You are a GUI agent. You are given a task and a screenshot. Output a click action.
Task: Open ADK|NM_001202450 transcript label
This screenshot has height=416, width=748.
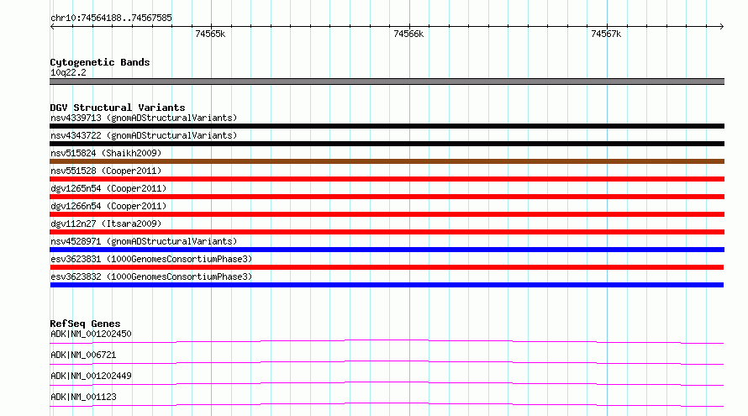point(91,334)
